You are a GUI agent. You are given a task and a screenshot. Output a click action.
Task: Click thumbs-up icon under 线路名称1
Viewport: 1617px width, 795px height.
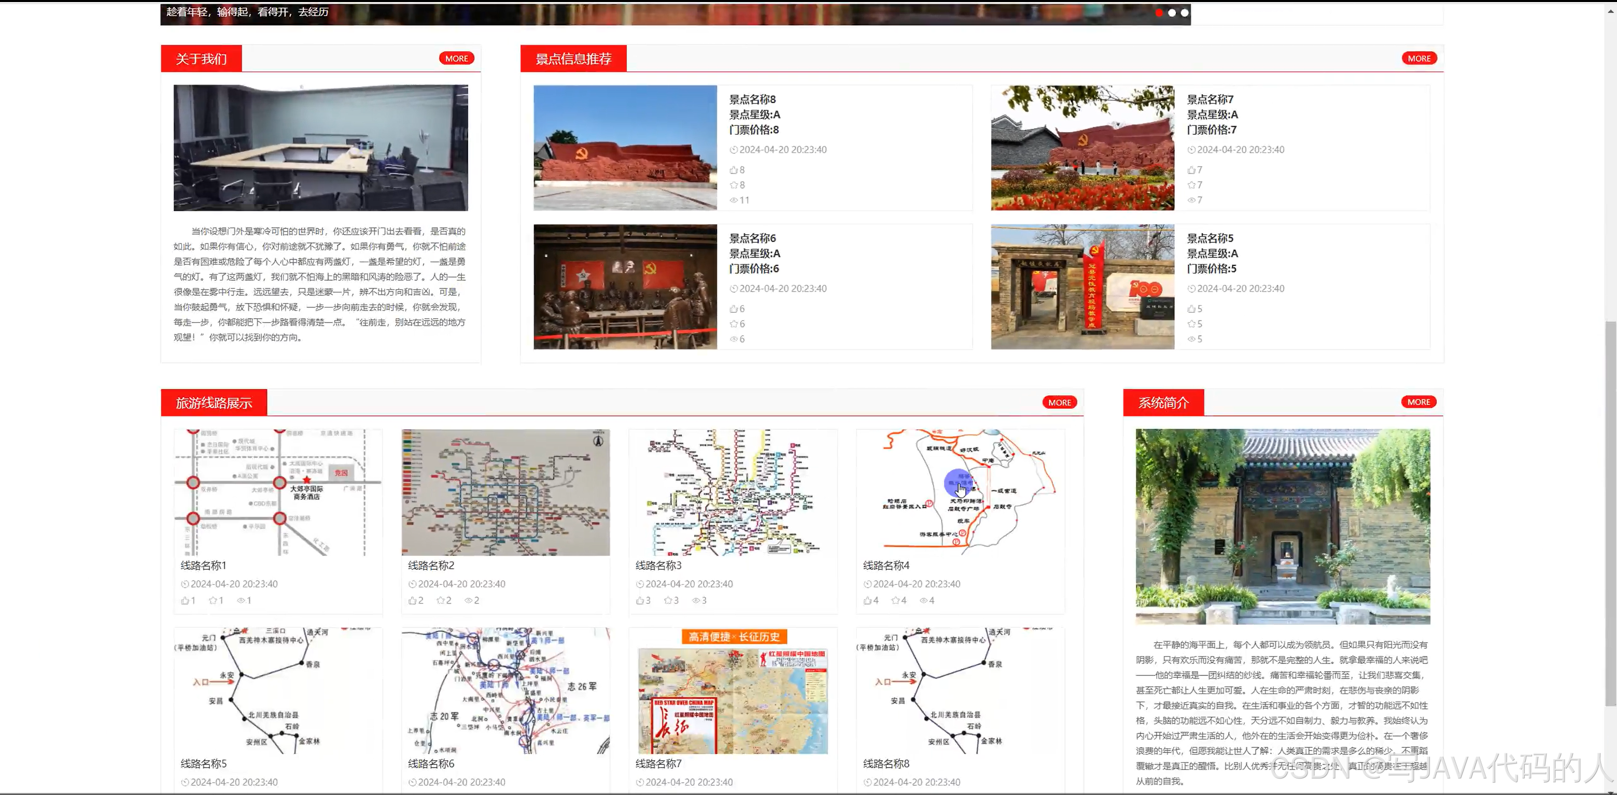(185, 601)
